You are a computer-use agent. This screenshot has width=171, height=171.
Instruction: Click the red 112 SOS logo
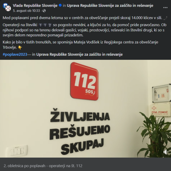point(84,81)
